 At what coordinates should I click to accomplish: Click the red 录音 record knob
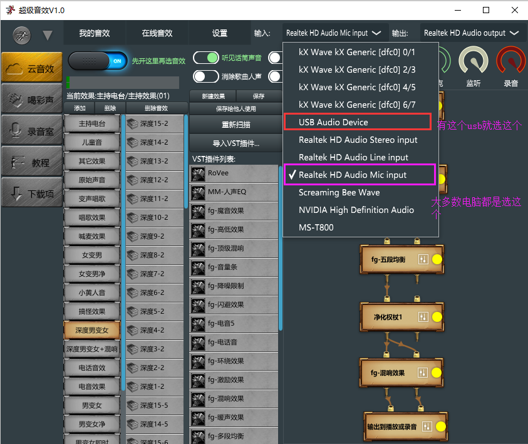click(511, 63)
